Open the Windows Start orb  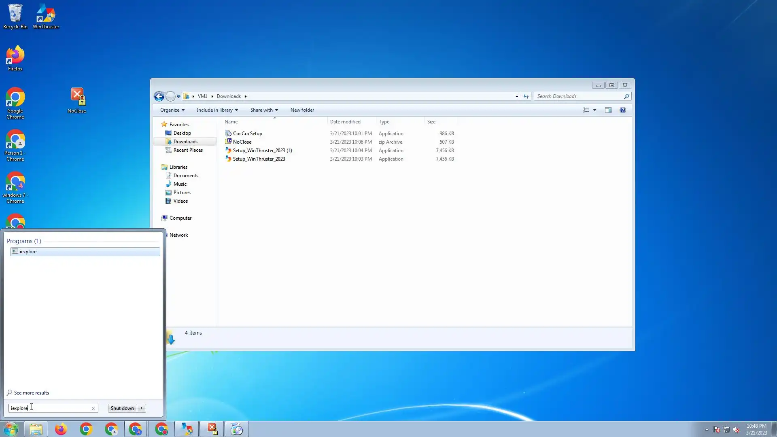click(x=11, y=429)
